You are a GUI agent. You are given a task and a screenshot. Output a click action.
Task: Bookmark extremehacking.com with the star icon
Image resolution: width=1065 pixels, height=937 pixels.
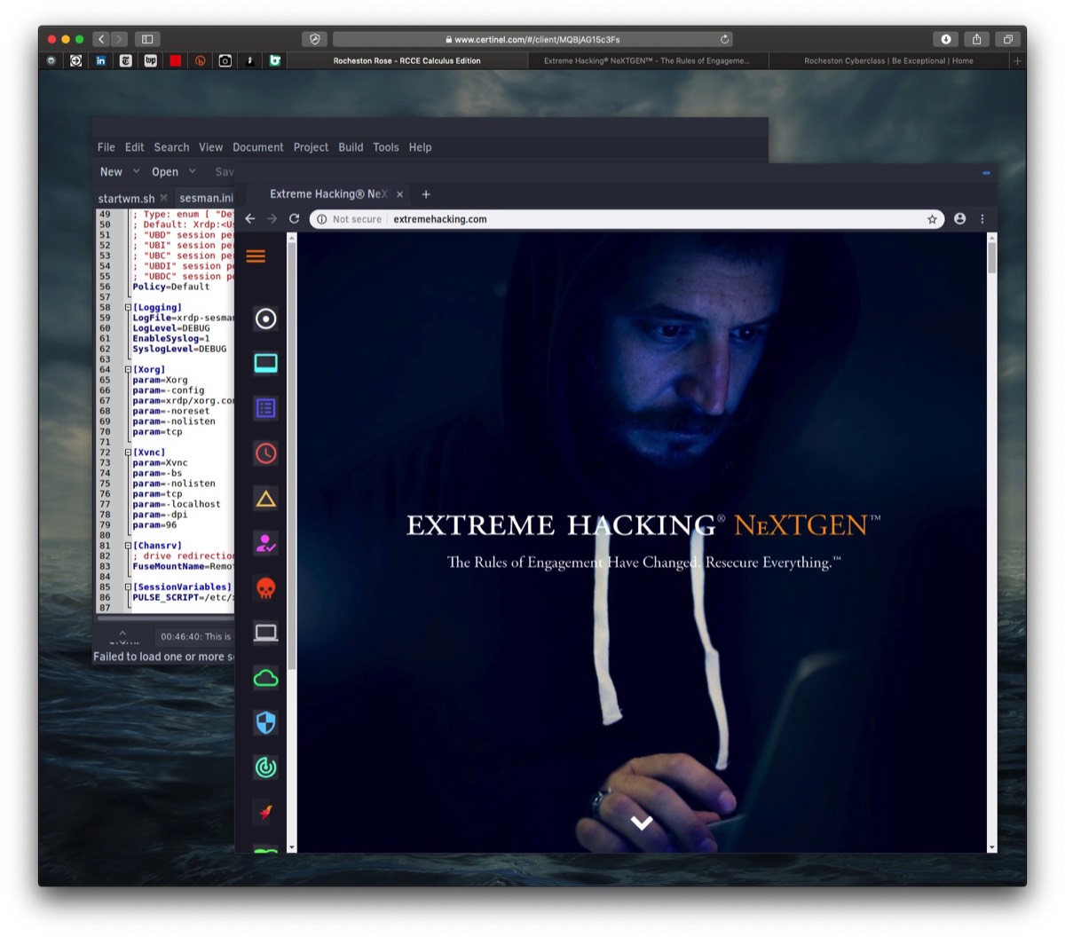(x=932, y=219)
